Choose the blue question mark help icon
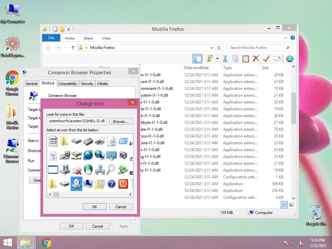This screenshot has height=249, width=332. click(x=112, y=184)
